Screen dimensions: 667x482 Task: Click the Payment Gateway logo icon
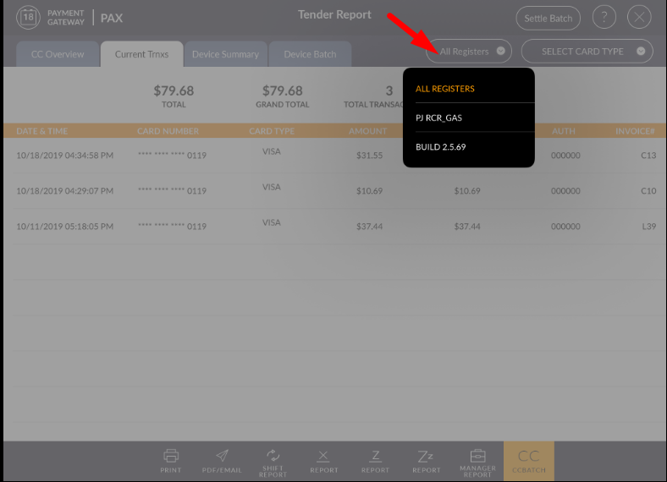27,18
